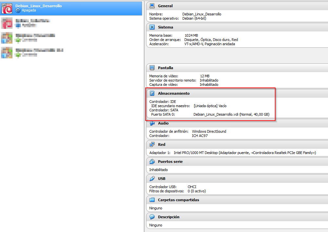Screen dimensions: 328x232
Task: Click the Carpetas compartidas folder icon
Action: (152, 200)
